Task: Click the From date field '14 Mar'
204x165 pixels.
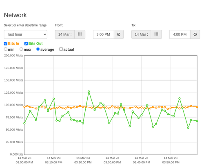Action: [x=65, y=34]
